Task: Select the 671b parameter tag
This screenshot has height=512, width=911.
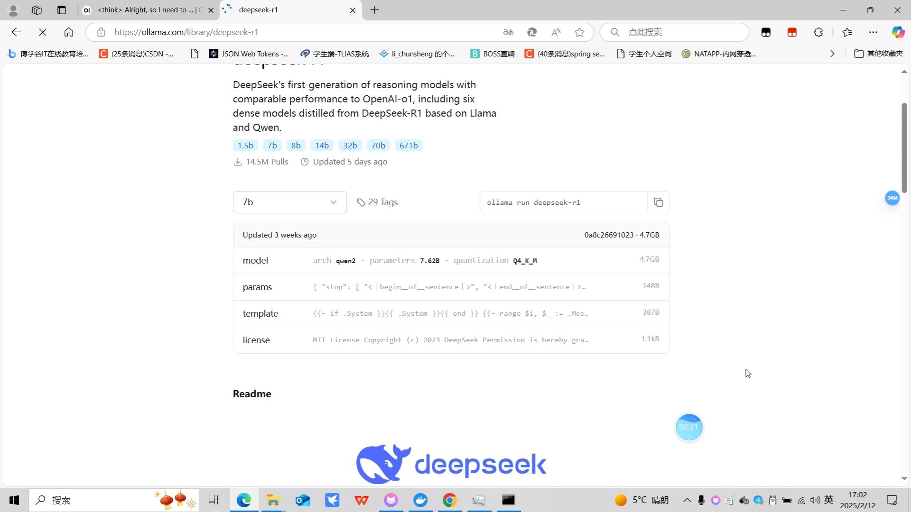Action: tap(409, 145)
